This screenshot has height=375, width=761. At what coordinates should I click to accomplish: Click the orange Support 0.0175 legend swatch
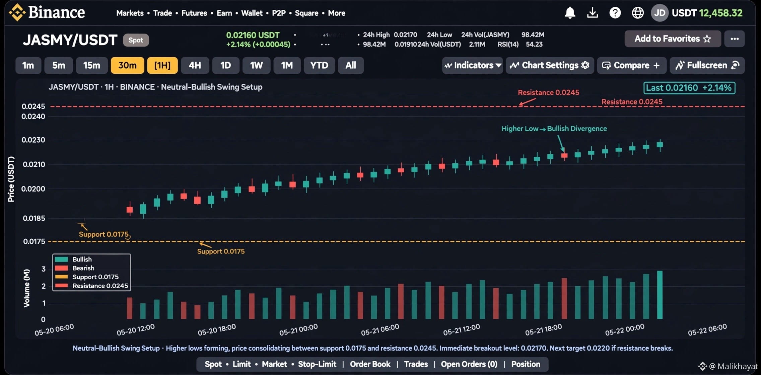(61, 277)
